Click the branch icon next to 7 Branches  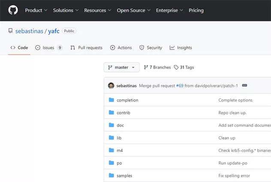coord(146,67)
